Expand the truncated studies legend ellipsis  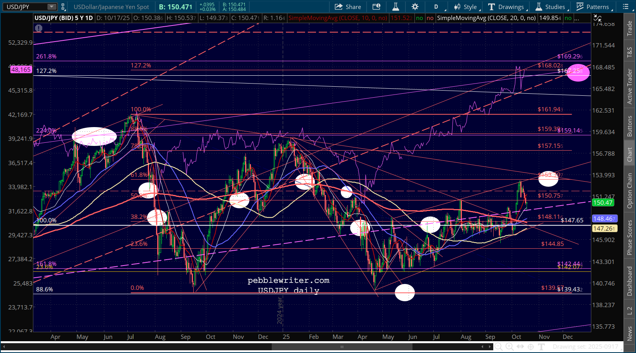point(577,18)
